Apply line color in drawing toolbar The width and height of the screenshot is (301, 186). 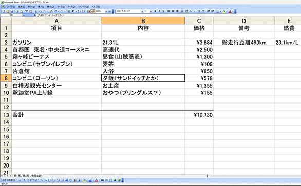pyautogui.click(x=90, y=180)
